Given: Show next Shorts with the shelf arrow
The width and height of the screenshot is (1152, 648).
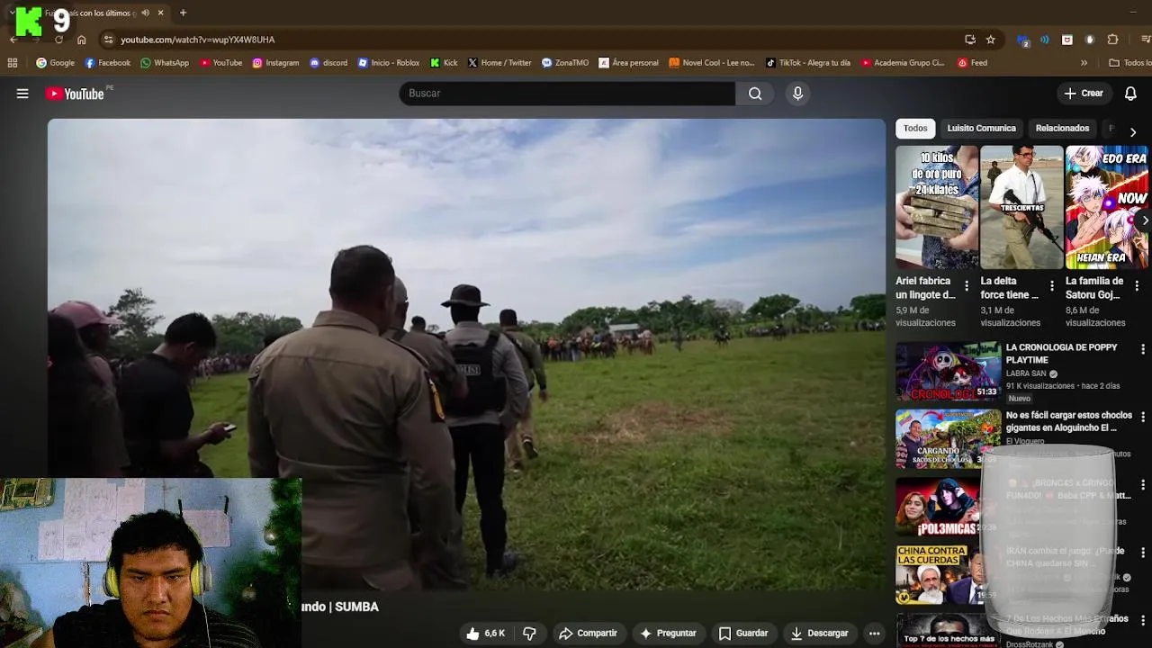Looking at the screenshot, I should 1144,220.
